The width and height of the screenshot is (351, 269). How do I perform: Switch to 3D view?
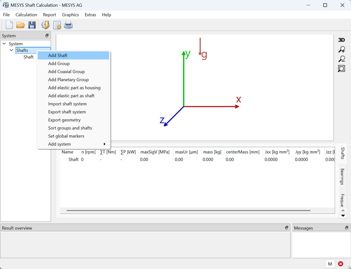coord(342,40)
